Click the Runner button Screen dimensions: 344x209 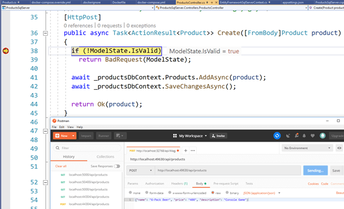point(103,136)
